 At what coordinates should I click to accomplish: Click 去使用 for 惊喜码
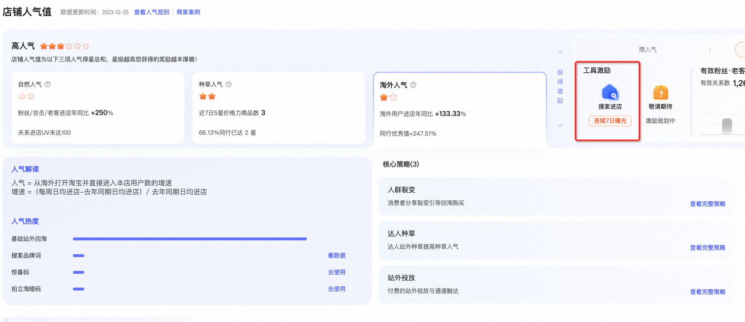click(337, 272)
